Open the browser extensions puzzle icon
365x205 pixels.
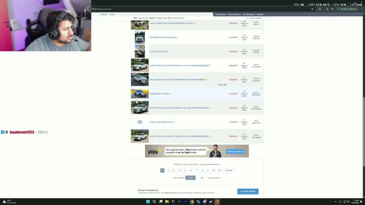(319, 9)
